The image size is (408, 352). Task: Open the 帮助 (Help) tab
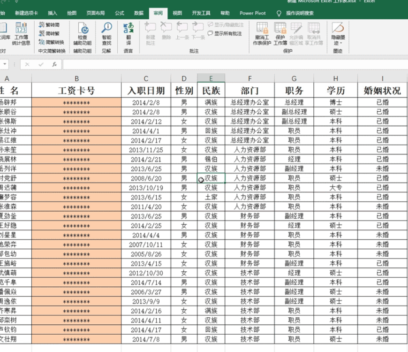pos(225,13)
